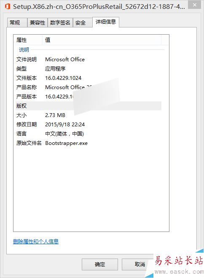Close the properties dialog window

click(x=194, y=5)
